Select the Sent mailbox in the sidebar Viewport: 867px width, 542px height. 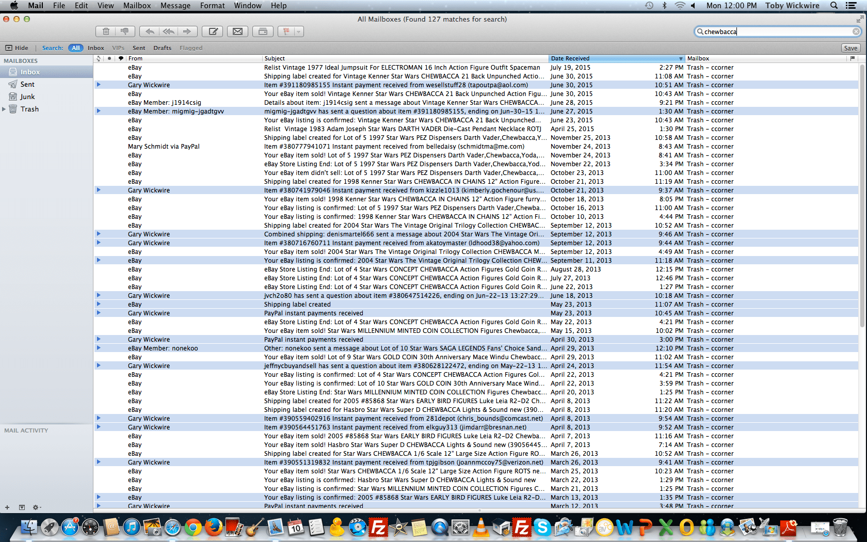pyautogui.click(x=46, y=84)
